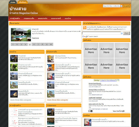139x127 pixels.
Task: Select แบบนานาชาติ in red menu bar
Action: 56,18
